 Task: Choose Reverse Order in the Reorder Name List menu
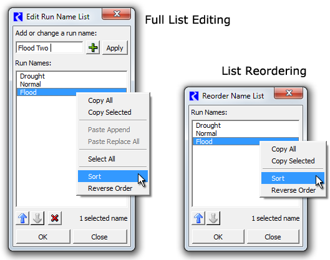[x=293, y=190]
